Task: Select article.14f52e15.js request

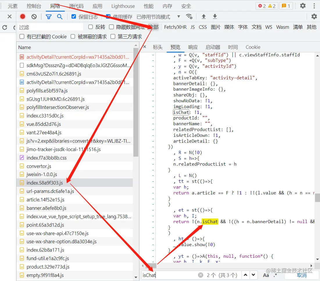Action: 74,200
